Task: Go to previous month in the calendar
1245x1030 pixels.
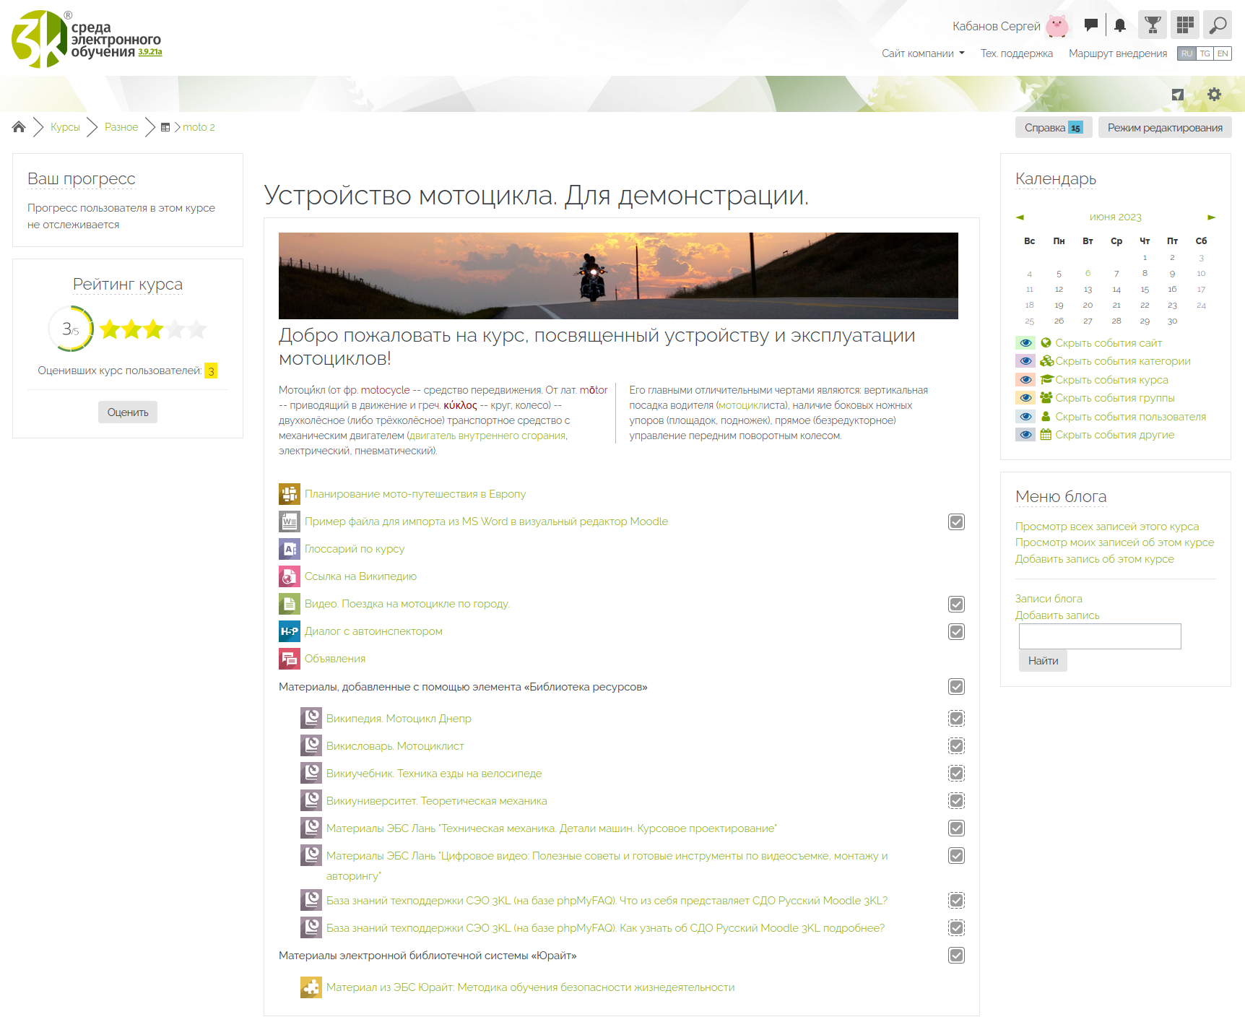Action: 1020,217
